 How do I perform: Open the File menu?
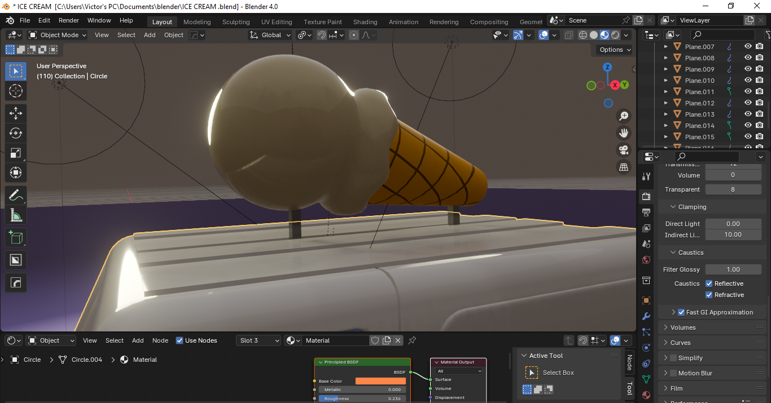coord(25,20)
